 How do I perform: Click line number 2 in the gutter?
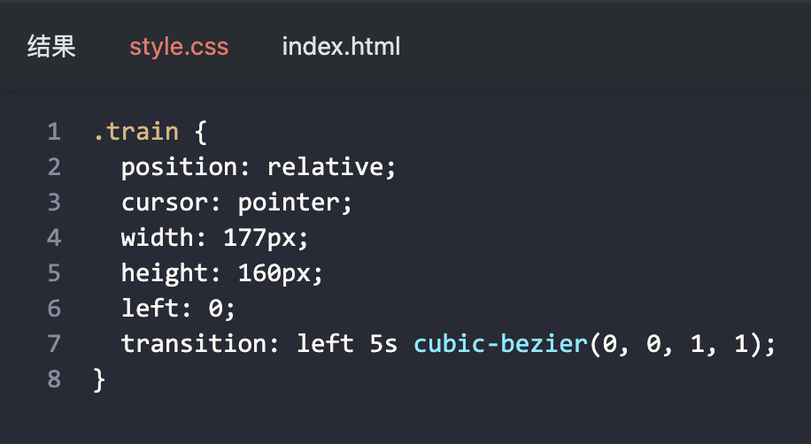click(54, 167)
